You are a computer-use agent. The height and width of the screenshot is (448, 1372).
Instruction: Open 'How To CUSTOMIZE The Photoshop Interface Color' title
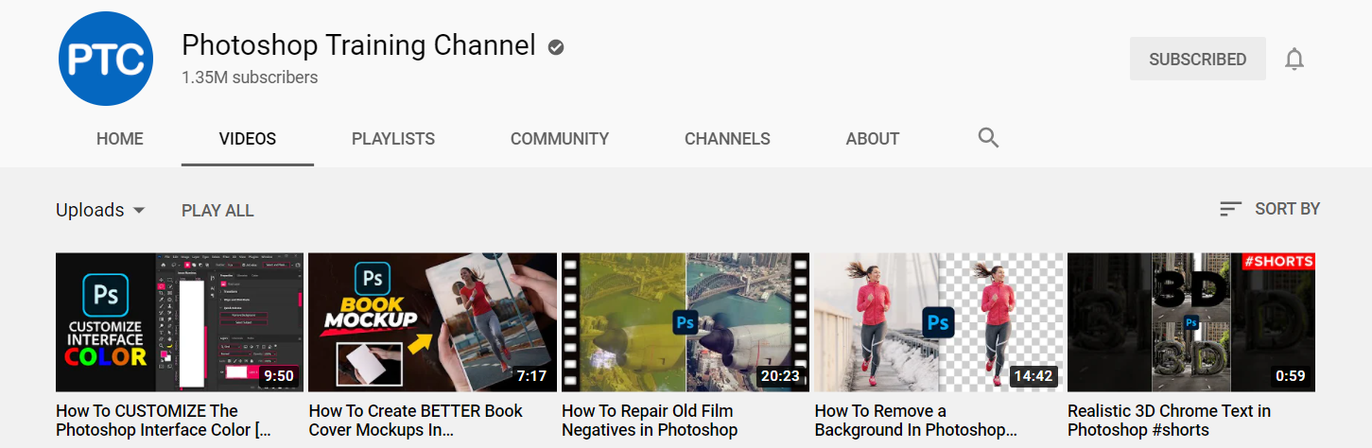[164, 421]
